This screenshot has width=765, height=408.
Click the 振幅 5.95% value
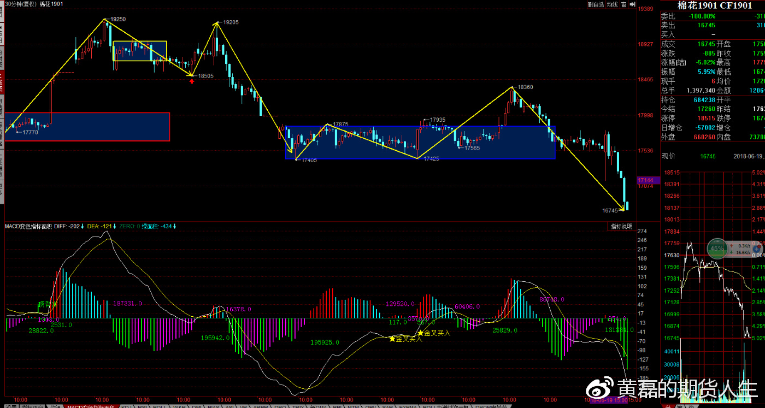coord(706,72)
